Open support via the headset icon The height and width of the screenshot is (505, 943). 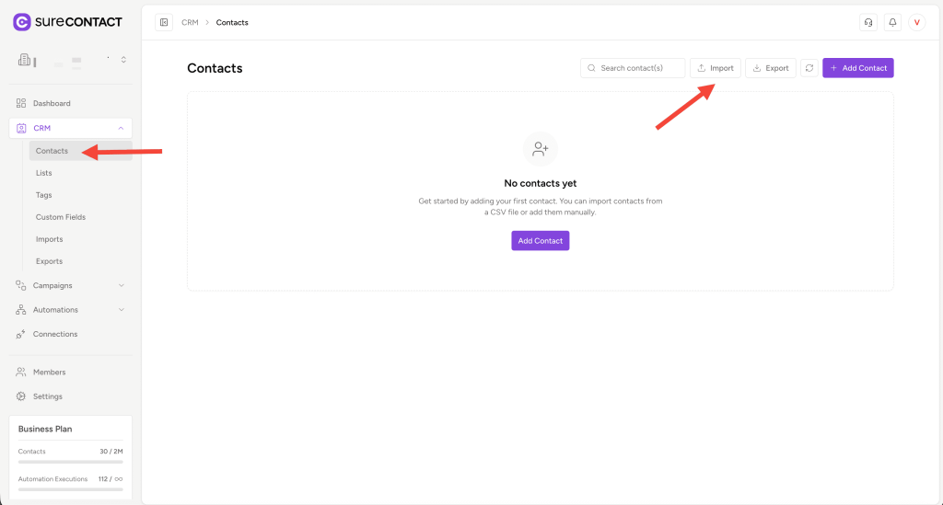pyautogui.click(x=868, y=22)
